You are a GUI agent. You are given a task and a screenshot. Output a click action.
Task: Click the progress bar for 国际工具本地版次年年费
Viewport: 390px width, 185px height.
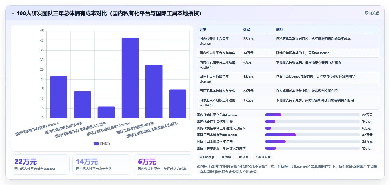tap(312, 141)
